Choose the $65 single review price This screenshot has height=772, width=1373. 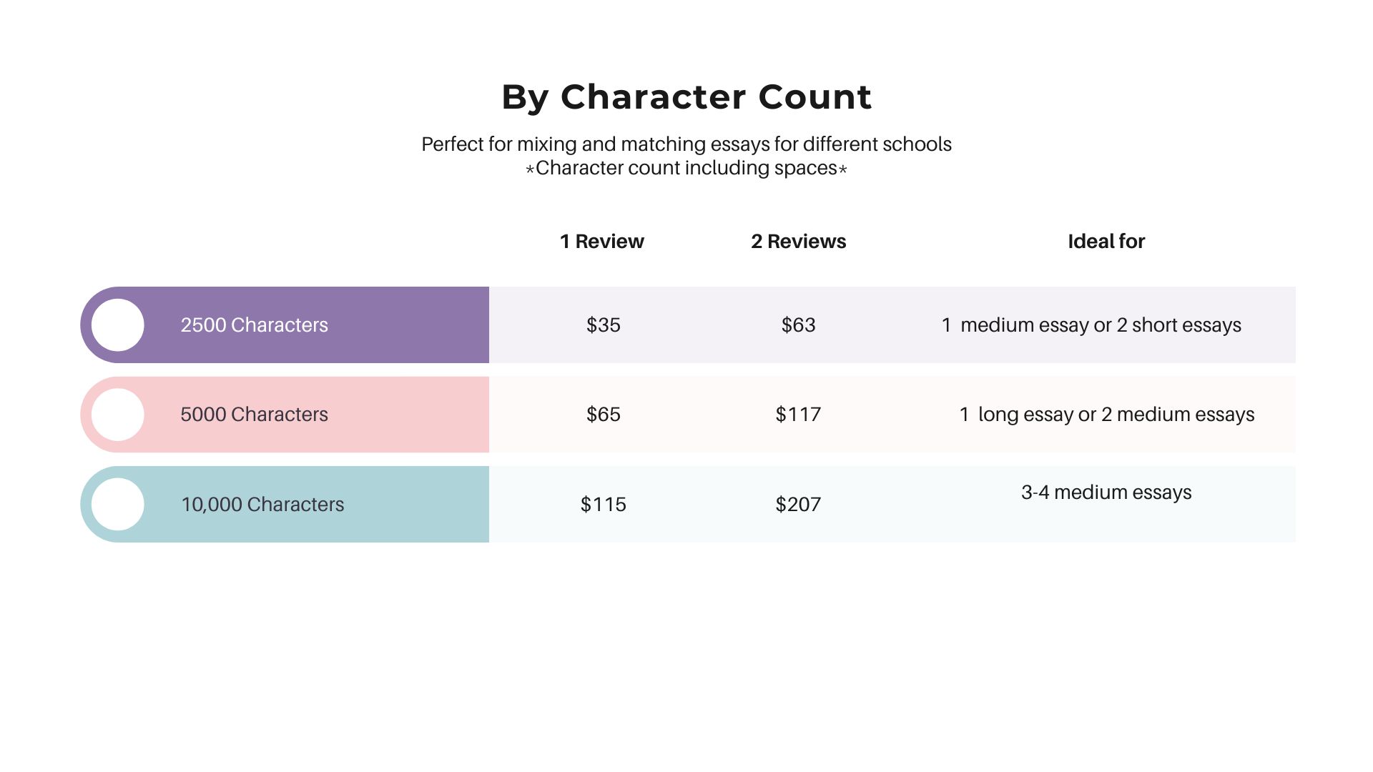tap(604, 415)
